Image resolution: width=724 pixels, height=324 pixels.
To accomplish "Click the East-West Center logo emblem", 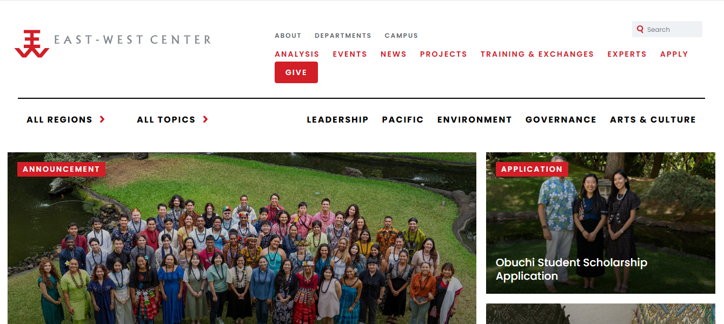I will click(x=32, y=44).
